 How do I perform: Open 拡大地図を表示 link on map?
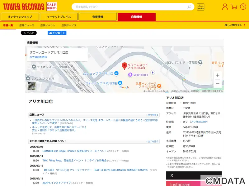38,57
